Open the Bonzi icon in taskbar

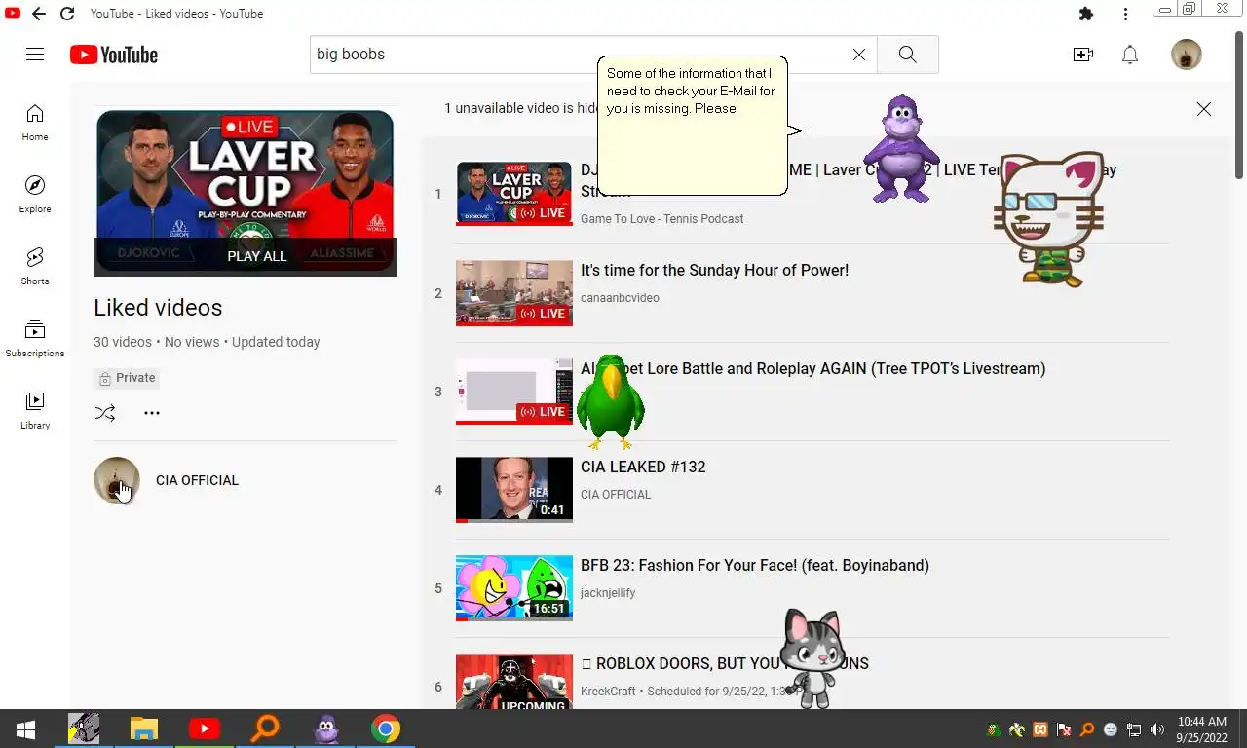coord(325,729)
